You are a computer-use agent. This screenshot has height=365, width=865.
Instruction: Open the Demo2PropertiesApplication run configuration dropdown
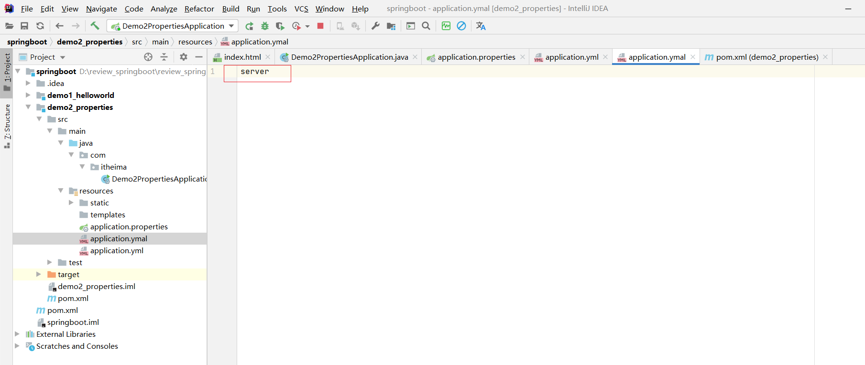pos(173,26)
